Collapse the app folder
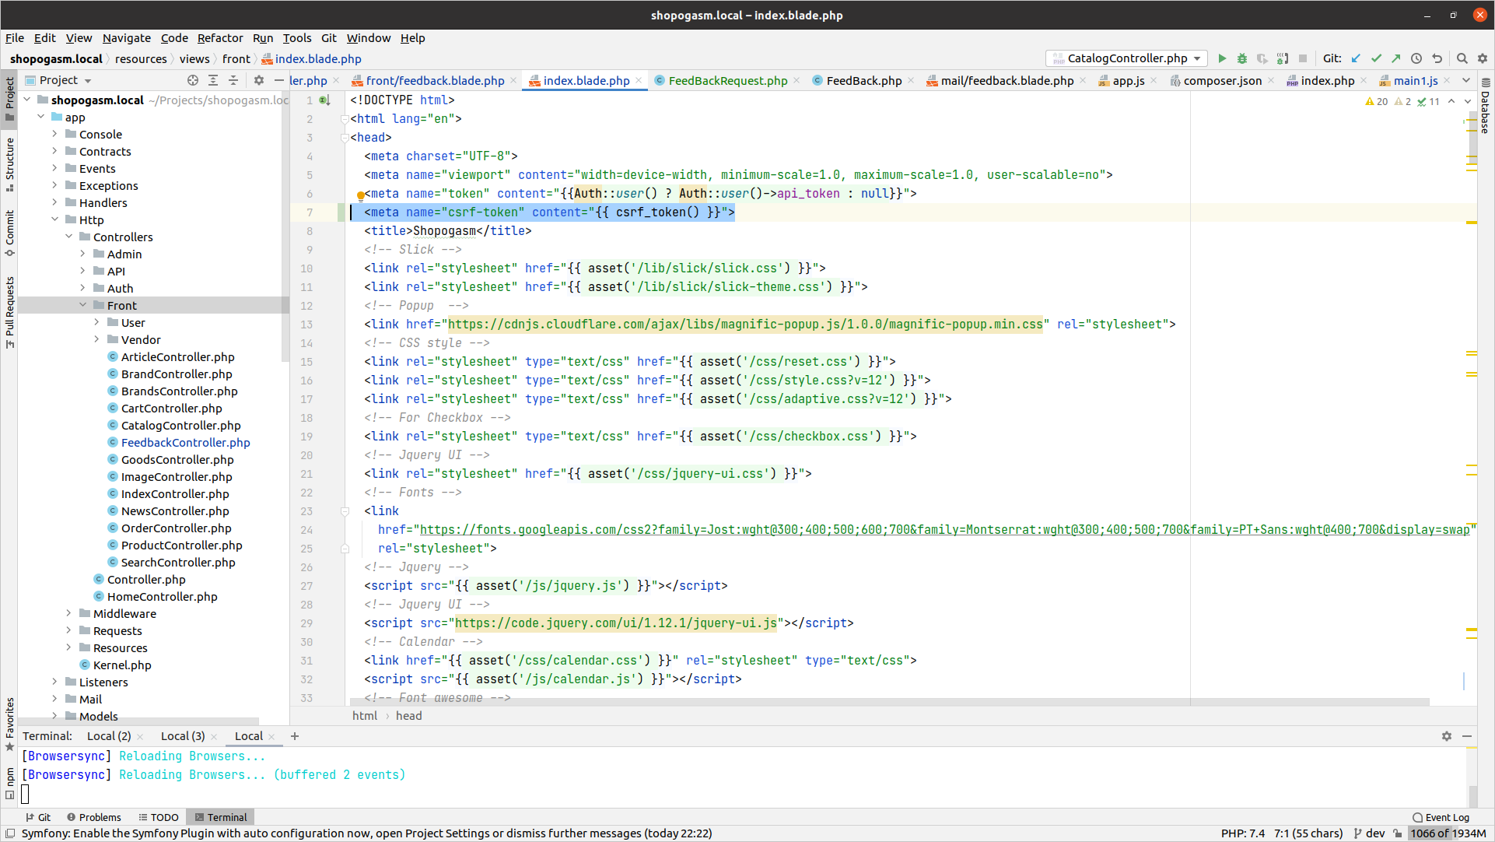Screen dimensions: 1495x842 (41, 117)
